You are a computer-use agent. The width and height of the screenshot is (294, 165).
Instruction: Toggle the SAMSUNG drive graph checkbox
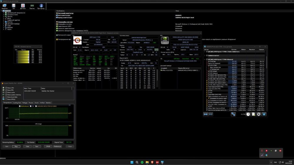pos(36,106)
